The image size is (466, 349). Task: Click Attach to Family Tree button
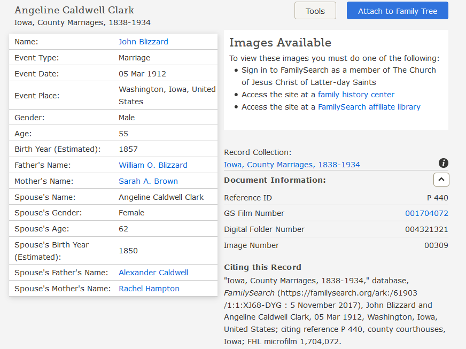[x=397, y=11]
